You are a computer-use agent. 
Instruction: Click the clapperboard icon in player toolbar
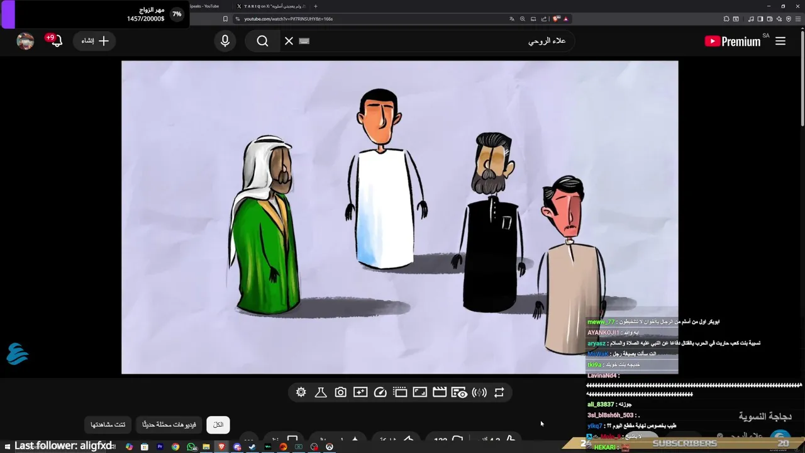click(x=440, y=393)
